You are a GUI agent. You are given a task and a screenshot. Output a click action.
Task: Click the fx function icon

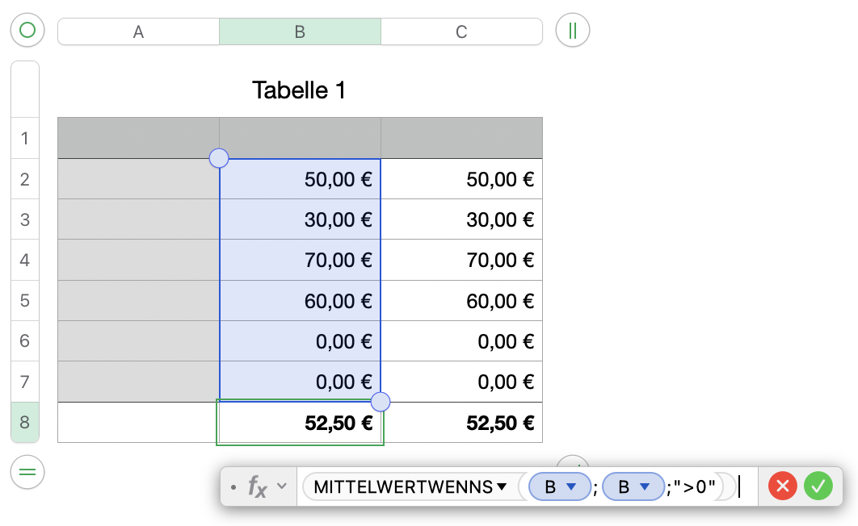coord(257,486)
